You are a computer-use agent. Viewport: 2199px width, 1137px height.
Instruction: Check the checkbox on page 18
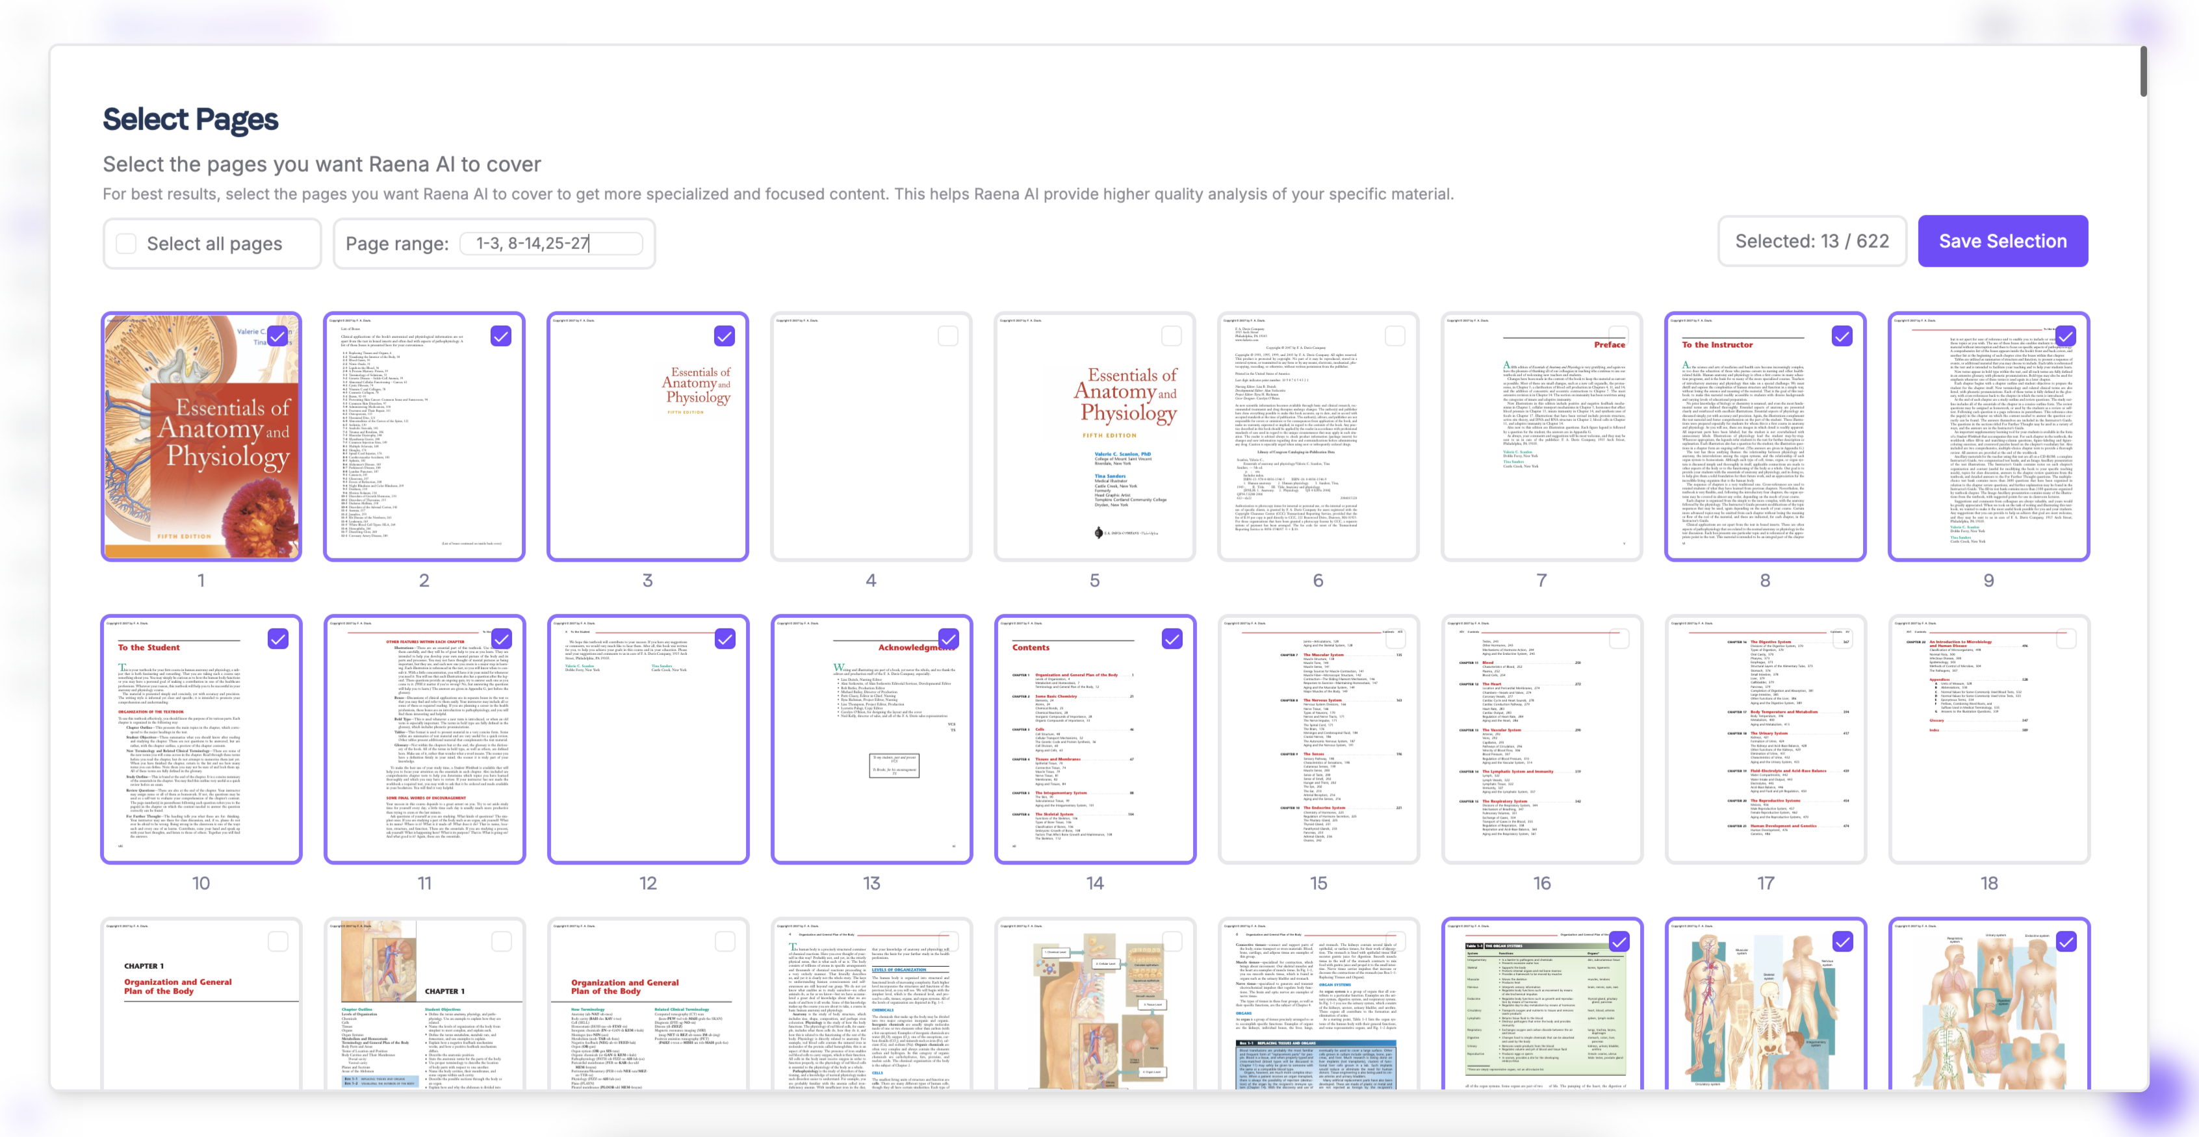click(2066, 639)
